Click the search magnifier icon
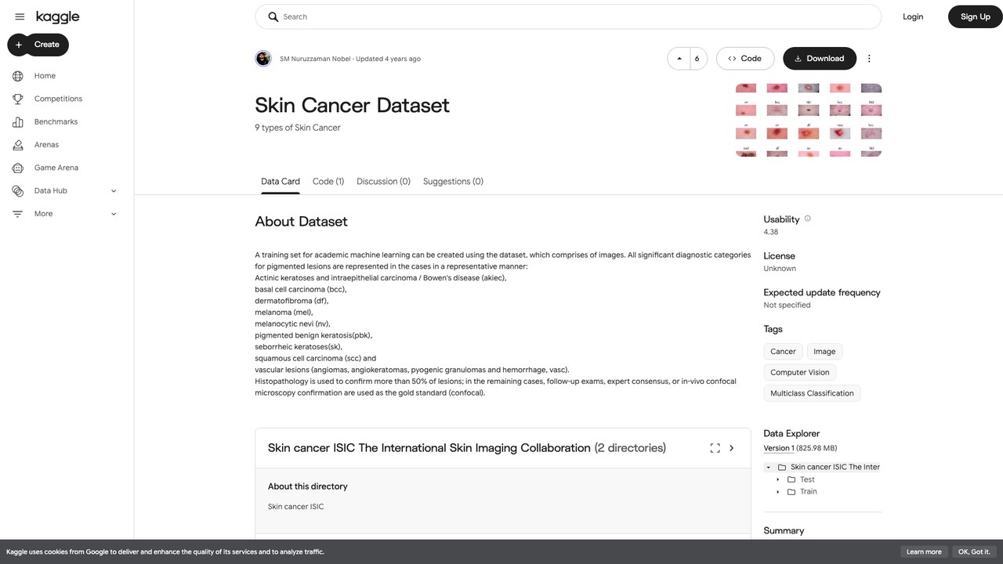This screenshot has height=564, width=1003. click(273, 16)
